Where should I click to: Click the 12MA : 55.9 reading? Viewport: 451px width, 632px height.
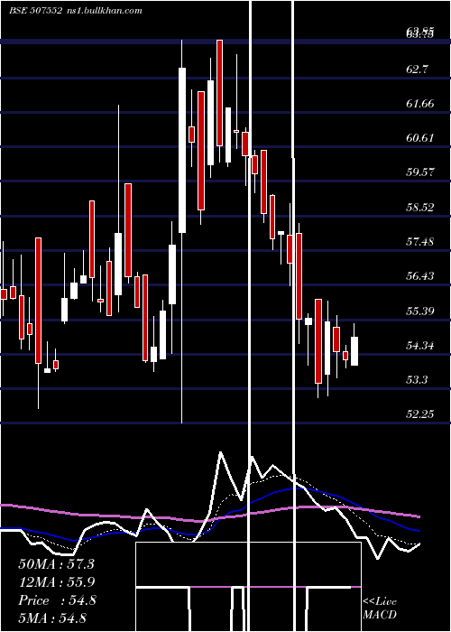pos(56,582)
